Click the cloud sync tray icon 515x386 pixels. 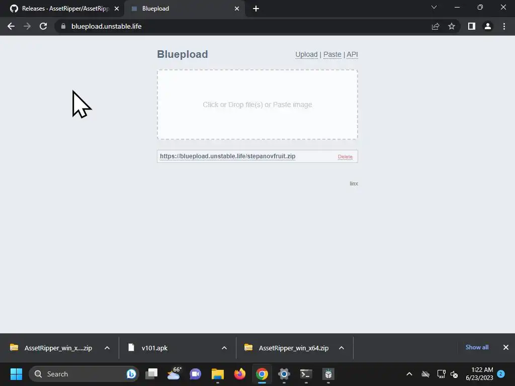point(425,374)
